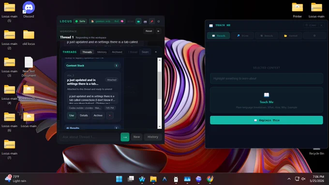
Task: Open the weather widget showing 73°F
Action: pyautogui.click(x=15, y=179)
